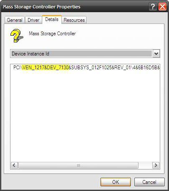Click the yellow question mark device icon

point(17,36)
